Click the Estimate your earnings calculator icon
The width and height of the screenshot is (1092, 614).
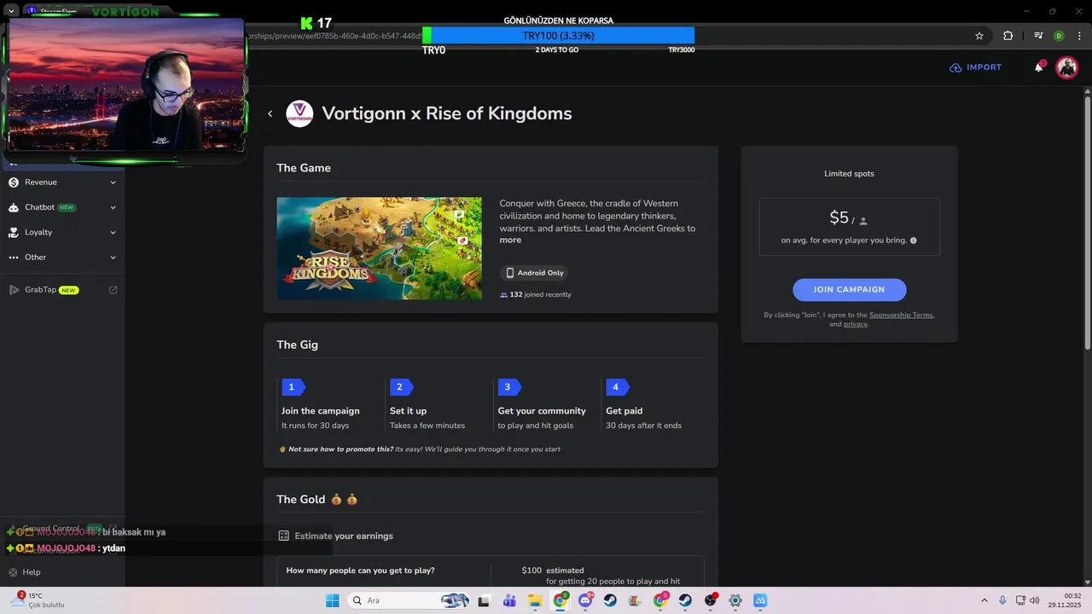[284, 536]
